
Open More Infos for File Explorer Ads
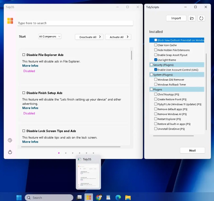click(x=30, y=65)
